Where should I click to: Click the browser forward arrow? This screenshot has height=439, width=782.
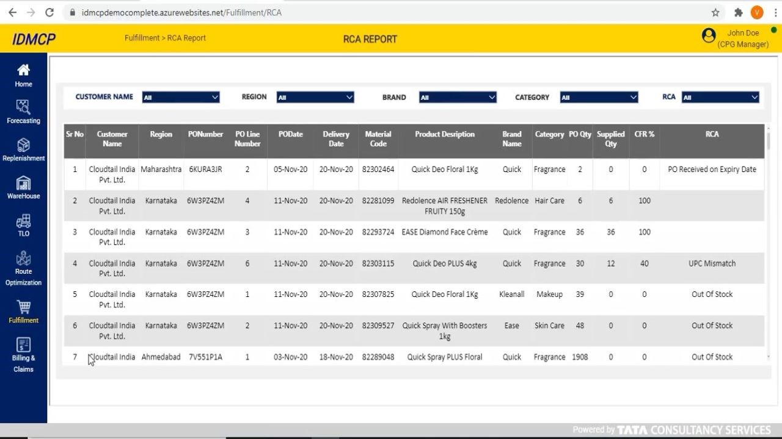click(31, 12)
